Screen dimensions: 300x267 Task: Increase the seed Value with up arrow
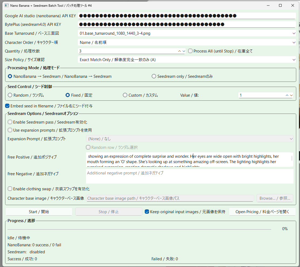[287, 95]
